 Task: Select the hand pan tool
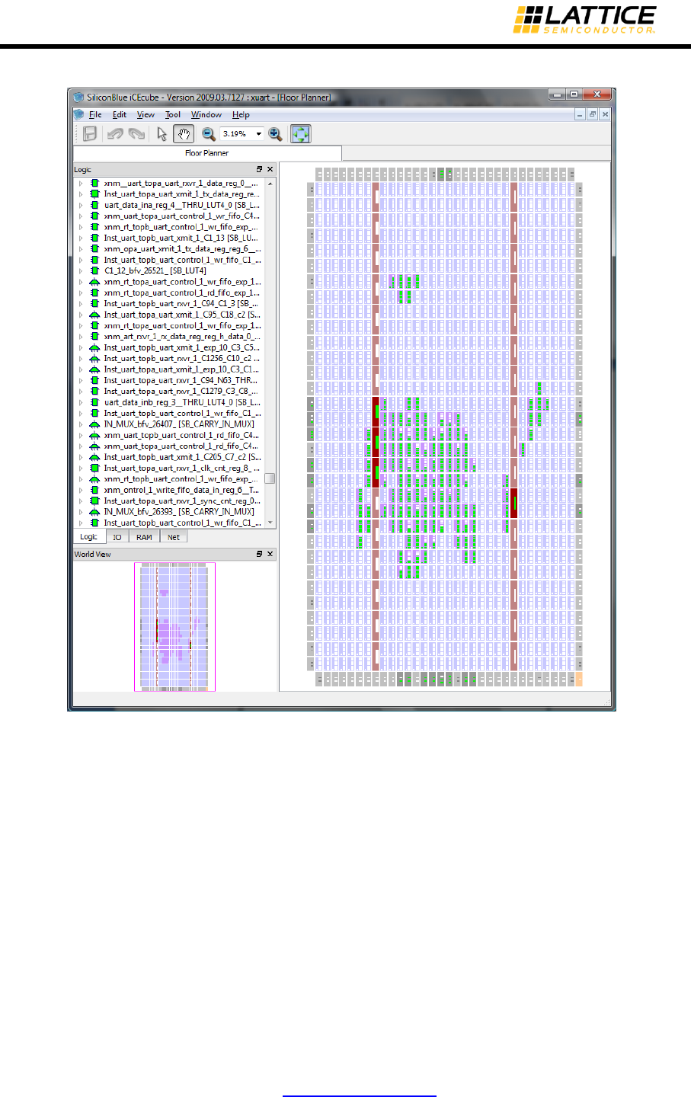point(184,134)
